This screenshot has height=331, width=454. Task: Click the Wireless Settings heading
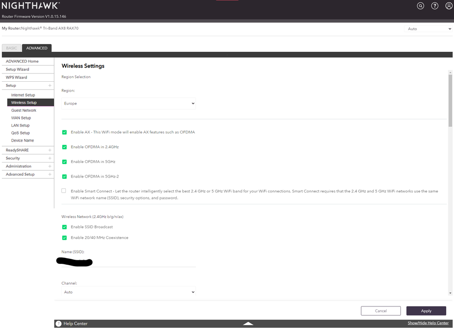point(83,66)
